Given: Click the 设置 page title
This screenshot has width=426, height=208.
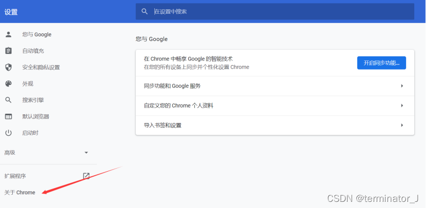Looking at the screenshot, I should (11, 12).
